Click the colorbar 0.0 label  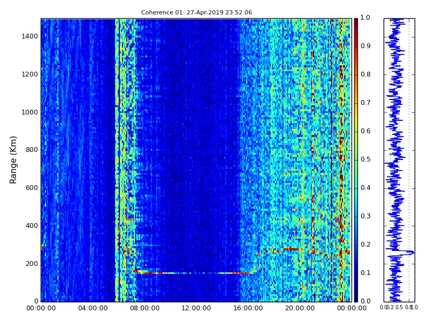tap(365, 301)
